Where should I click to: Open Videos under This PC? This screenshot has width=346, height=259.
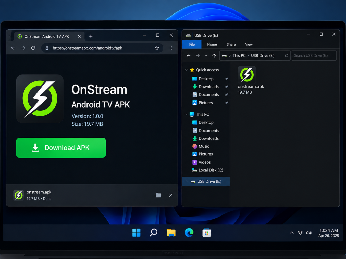[x=204, y=162]
